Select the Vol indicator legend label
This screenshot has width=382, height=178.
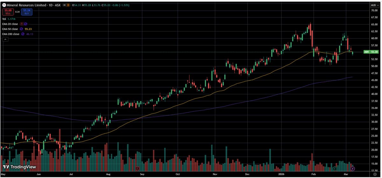coord(4,19)
